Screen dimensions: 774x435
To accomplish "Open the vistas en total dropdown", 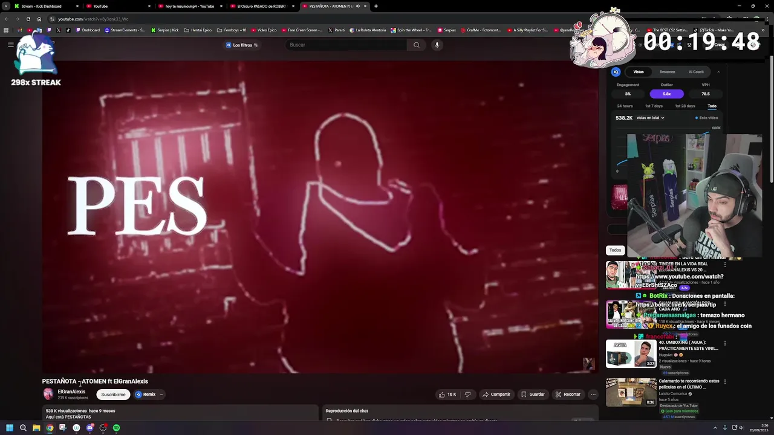I will [650, 118].
